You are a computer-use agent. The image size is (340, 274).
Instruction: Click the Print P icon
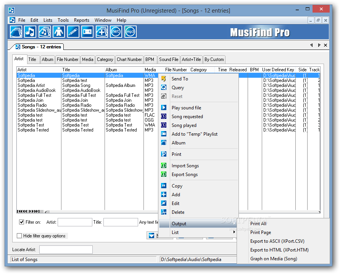[164, 154]
